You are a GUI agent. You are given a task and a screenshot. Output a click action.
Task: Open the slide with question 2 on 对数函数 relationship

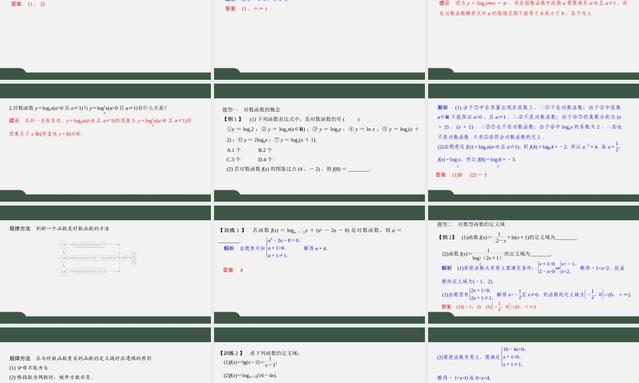coord(105,140)
